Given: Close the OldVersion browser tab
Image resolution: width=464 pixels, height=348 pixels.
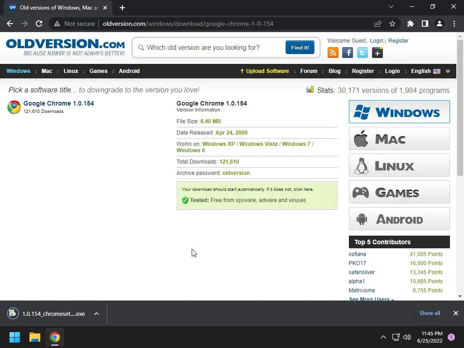Looking at the screenshot, I should (105, 8).
